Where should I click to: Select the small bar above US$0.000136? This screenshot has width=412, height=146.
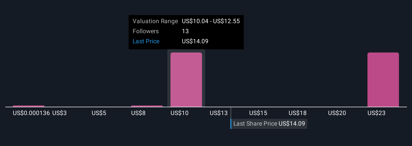[x=29, y=106]
